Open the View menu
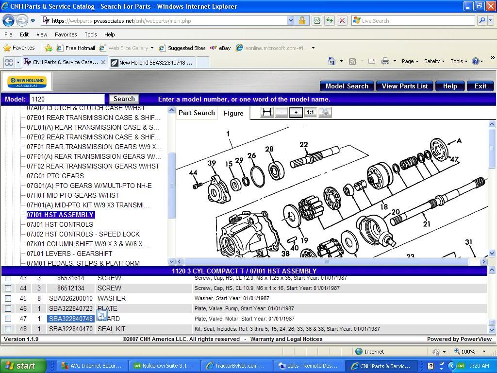The width and height of the screenshot is (497, 373). [x=42, y=34]
